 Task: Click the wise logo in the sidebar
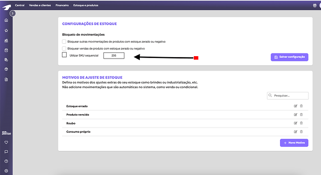(7, 133)
